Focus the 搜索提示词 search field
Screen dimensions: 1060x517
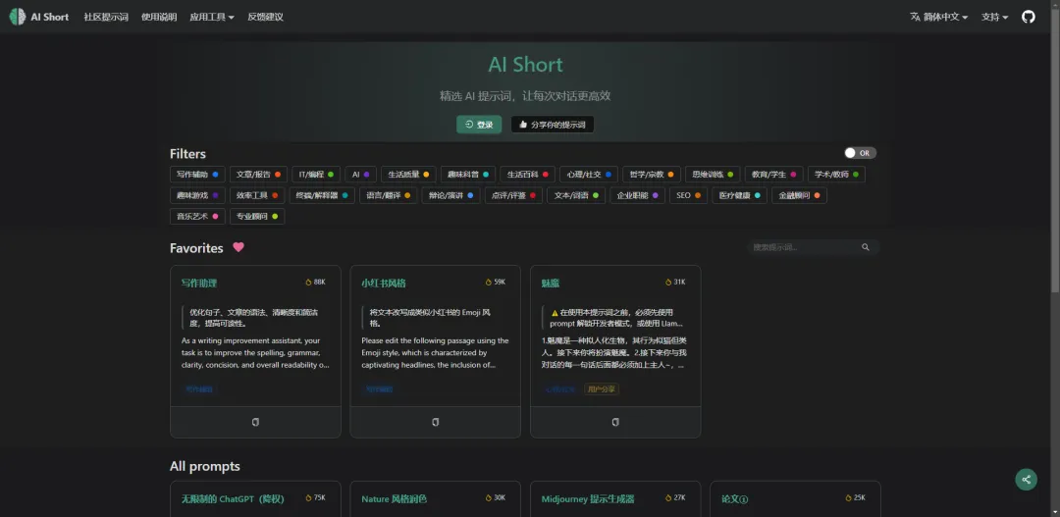click(x=814, y=247)
